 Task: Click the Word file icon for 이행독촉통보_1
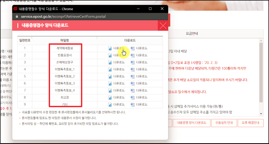click(133, 70)
